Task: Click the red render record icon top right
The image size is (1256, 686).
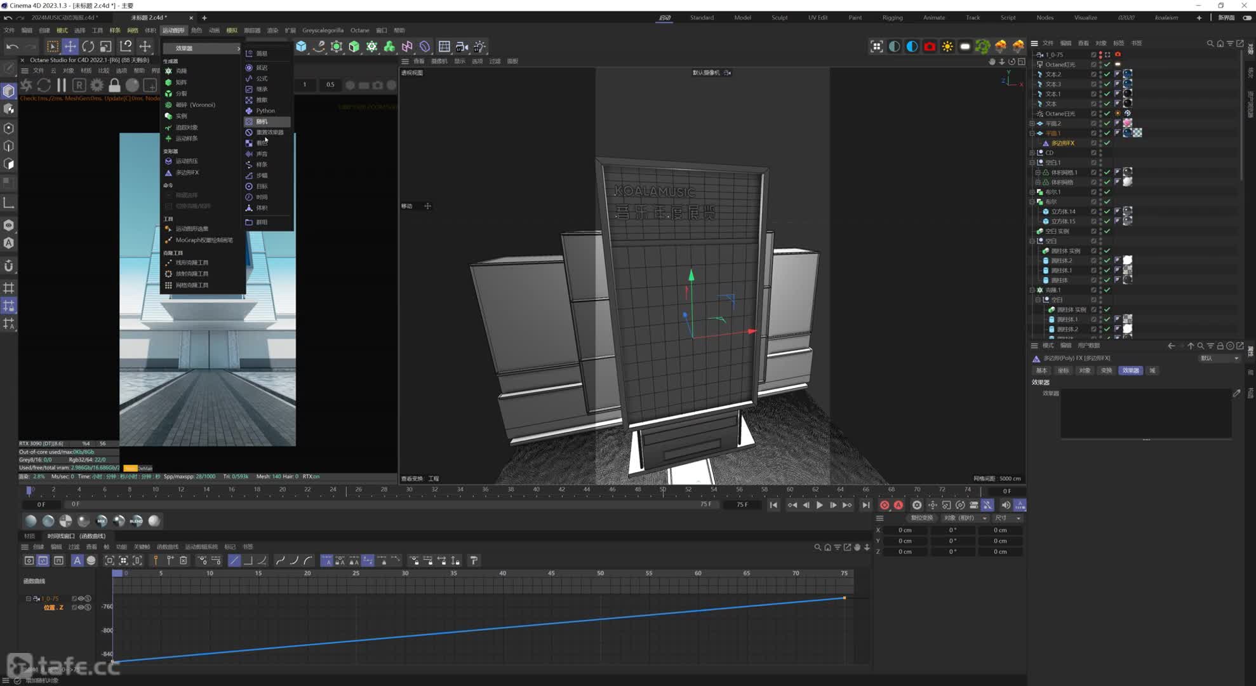Action: 930,46
